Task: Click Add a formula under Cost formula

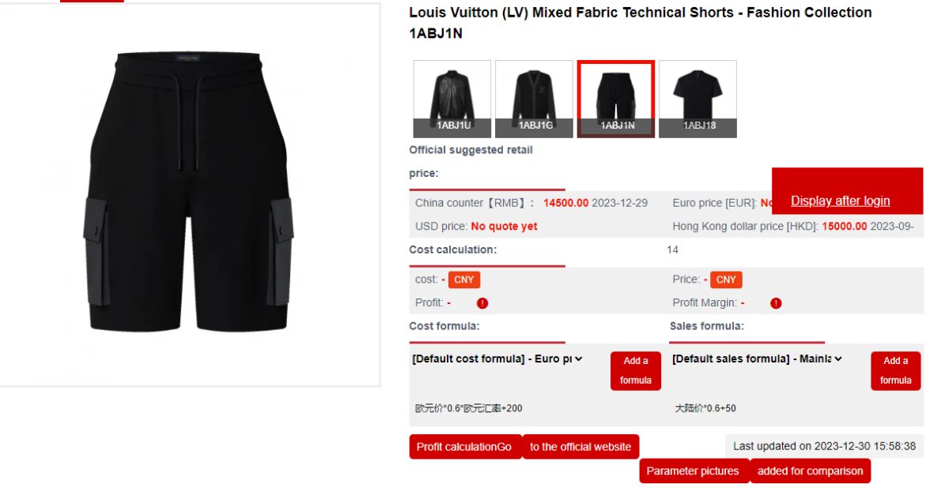Action: (x=635, y=370)
